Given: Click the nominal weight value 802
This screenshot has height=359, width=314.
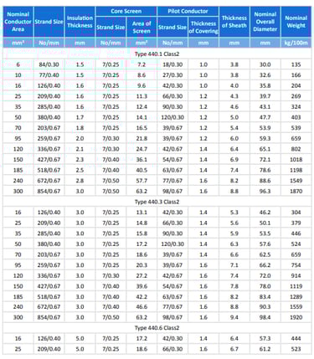Looking at the screenshot, I should pyautogui.click(x=296, y=149).
